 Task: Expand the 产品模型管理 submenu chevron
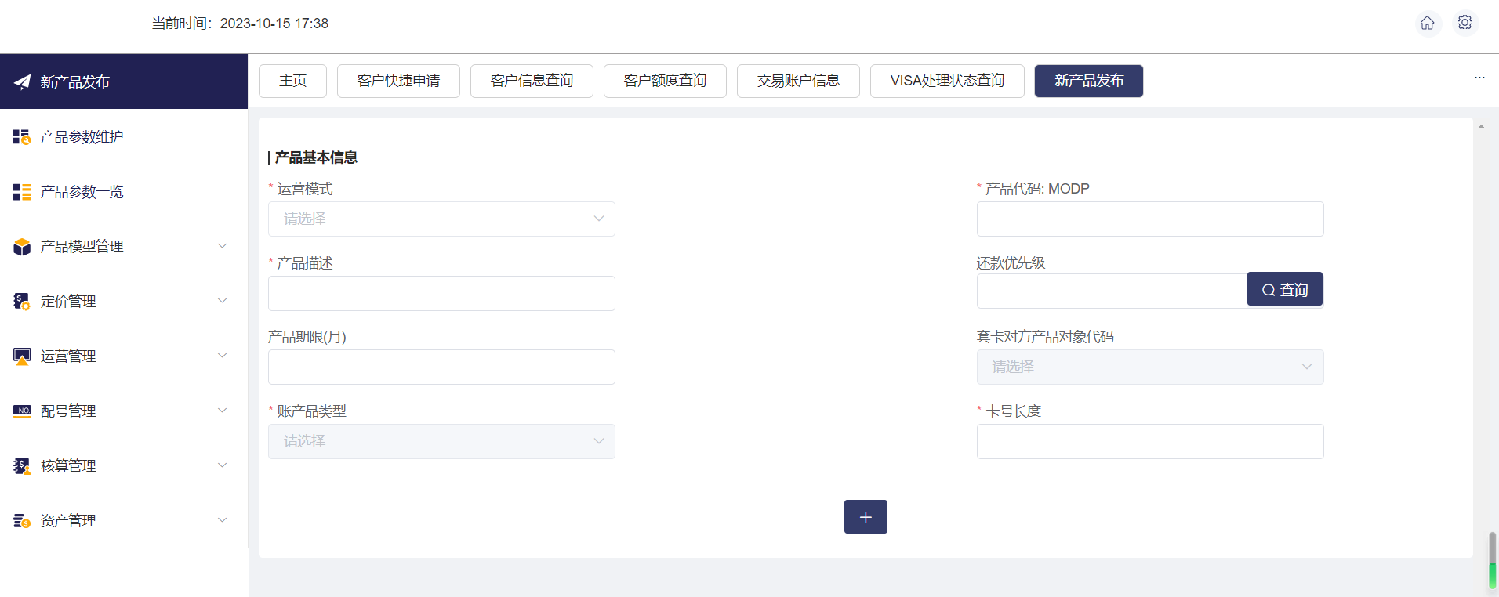(223, 246)
